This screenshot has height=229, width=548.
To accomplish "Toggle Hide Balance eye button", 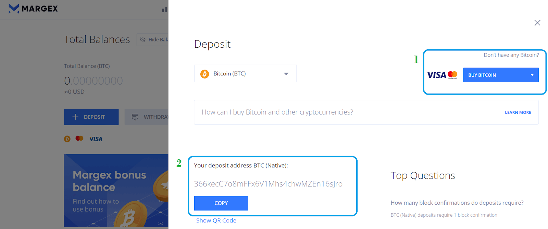I will (152, 40).
